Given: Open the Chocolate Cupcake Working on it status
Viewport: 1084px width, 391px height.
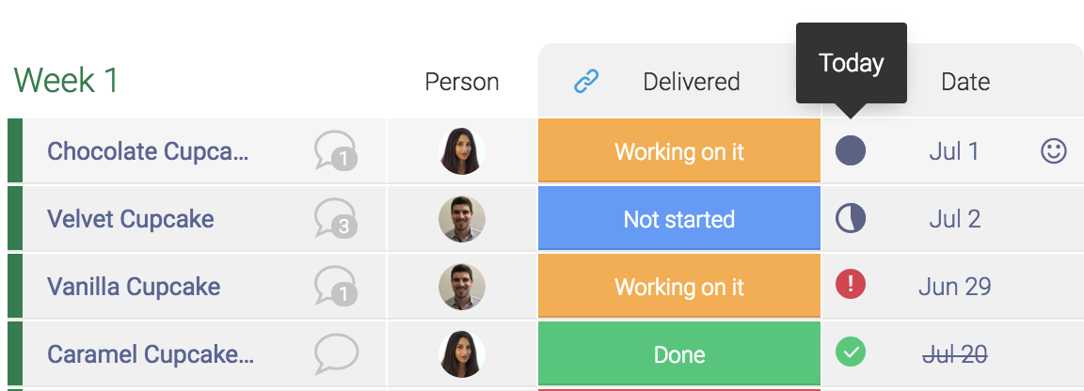Looking at the screenshot, I should 679,151.
